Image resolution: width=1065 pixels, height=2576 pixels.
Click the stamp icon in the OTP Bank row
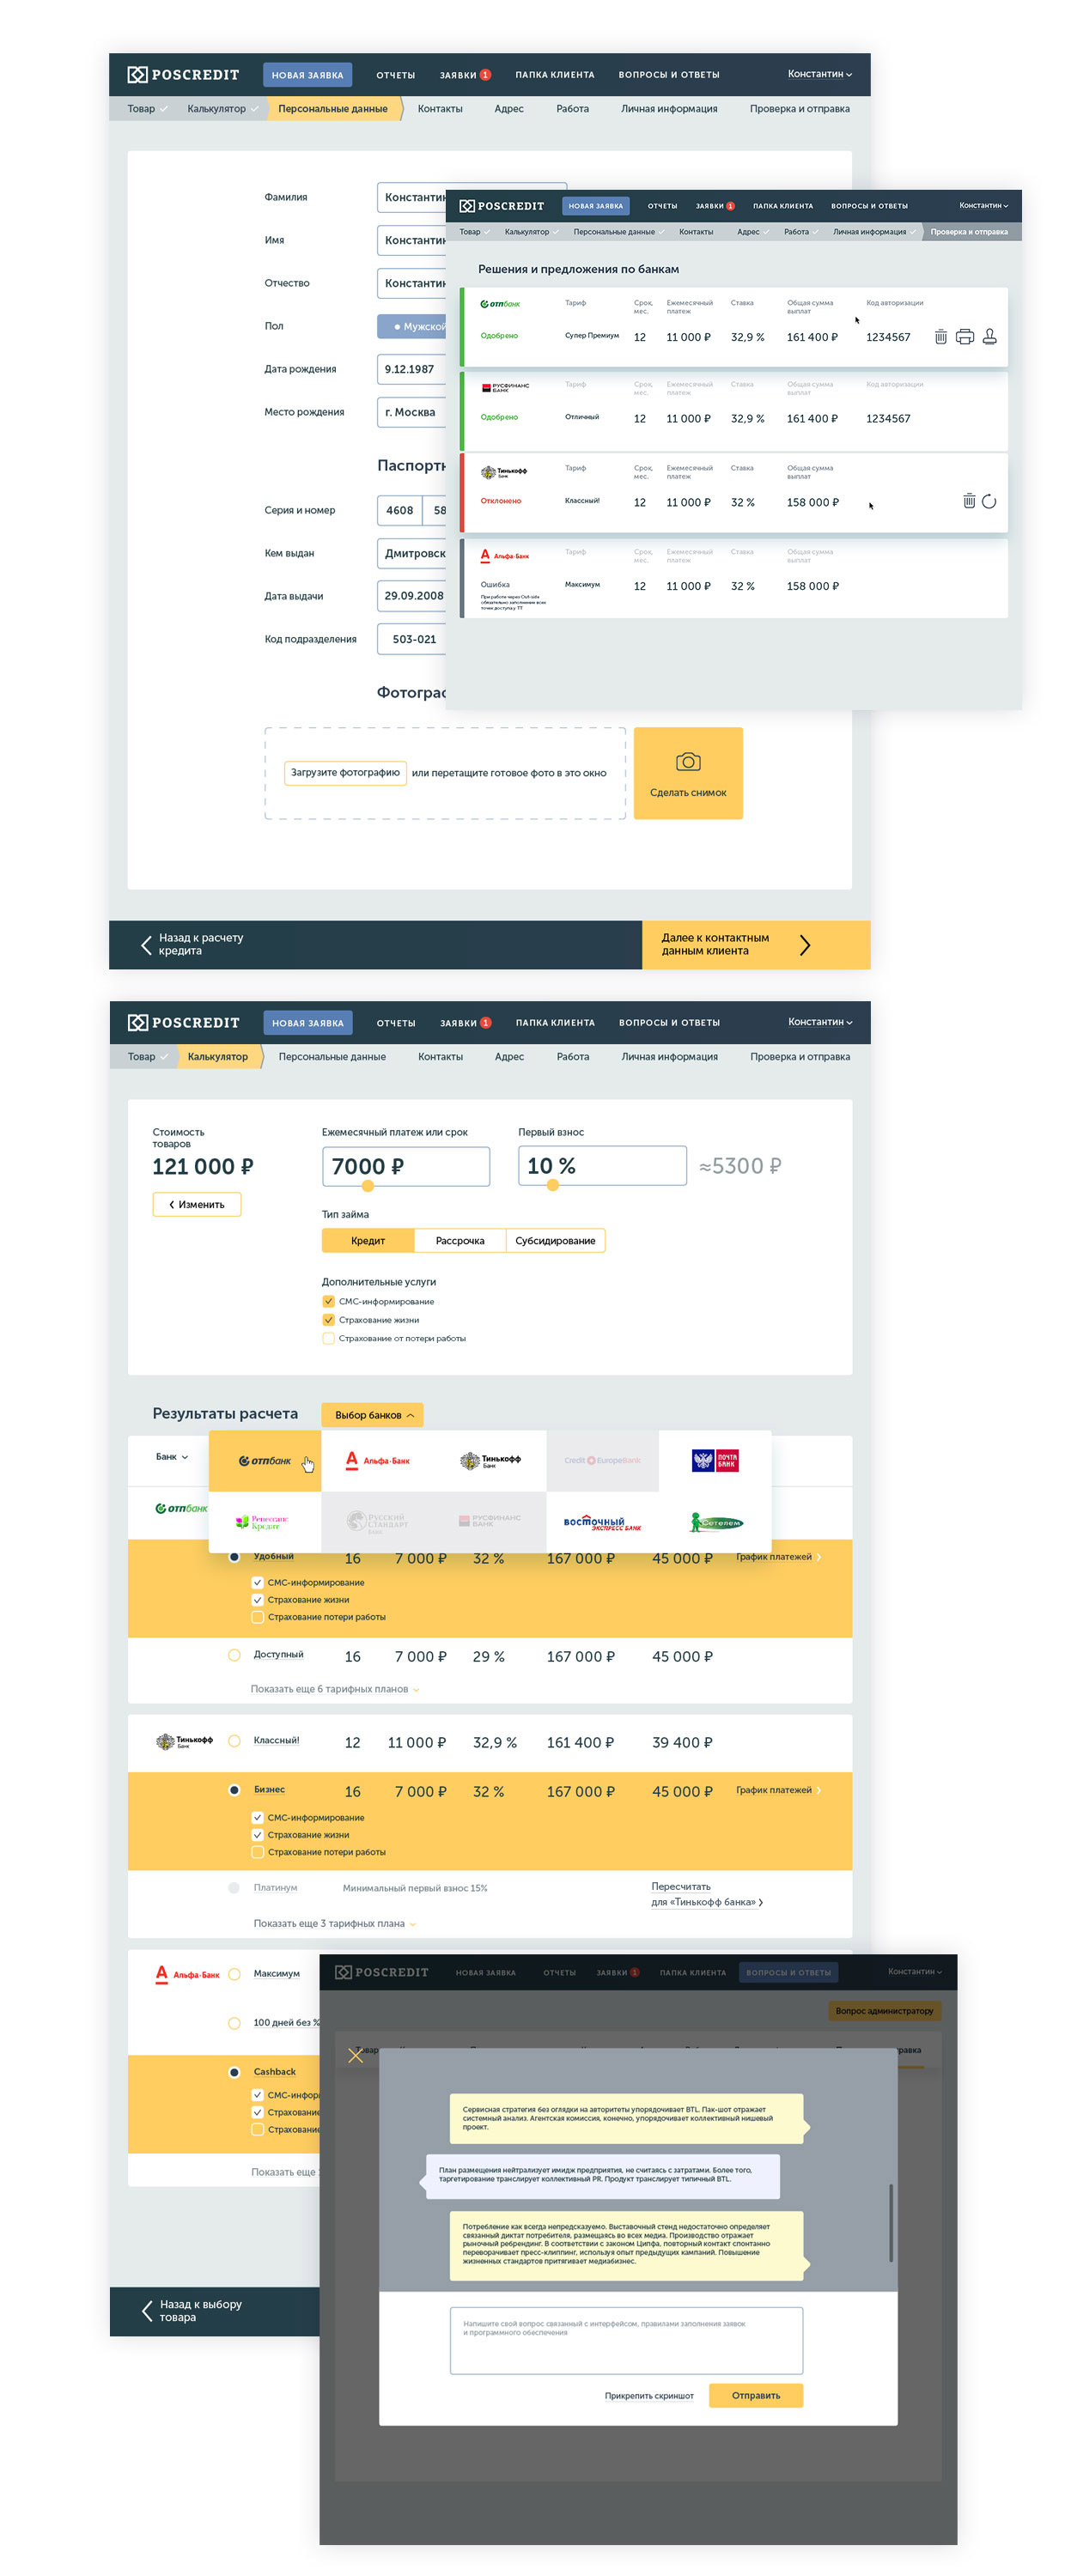(989, 337)
